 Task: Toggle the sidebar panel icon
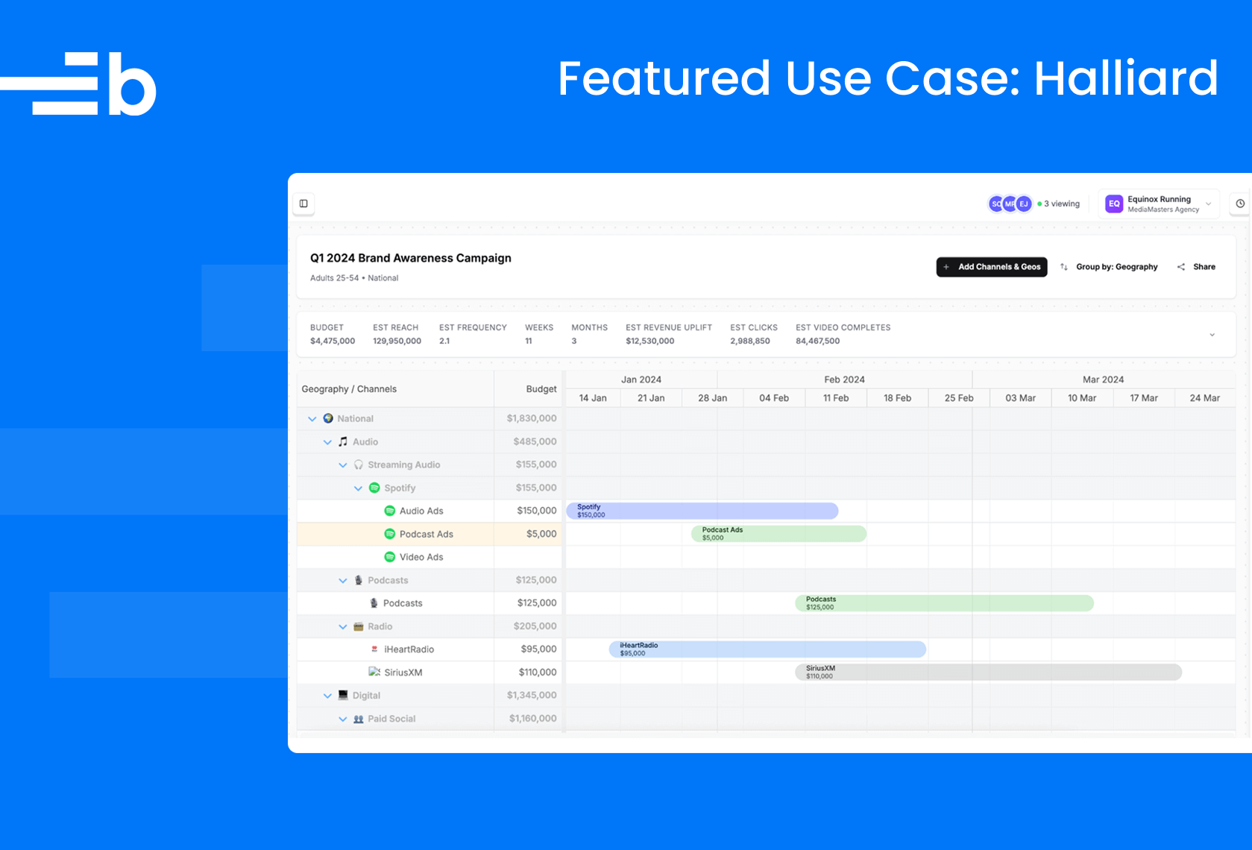(x=303, y=204)
